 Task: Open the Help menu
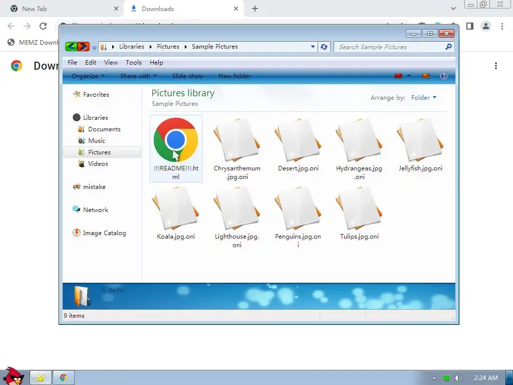[x=156, y=63]
